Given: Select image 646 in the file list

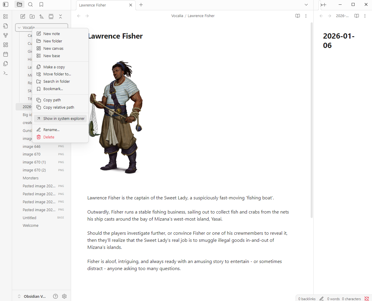Looking at the screenshot, I should click(32, 146).
